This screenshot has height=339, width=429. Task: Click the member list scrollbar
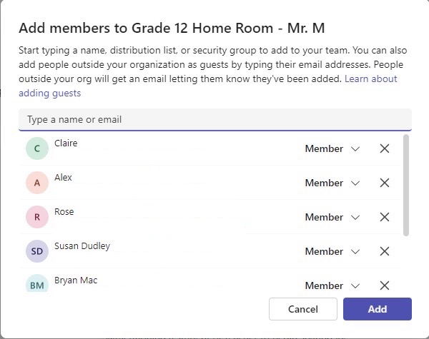[406, 186]
